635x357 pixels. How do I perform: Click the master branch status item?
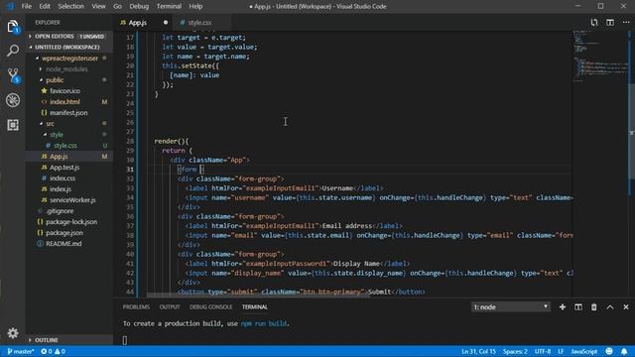pyautogui.click(x=20, y=351)
